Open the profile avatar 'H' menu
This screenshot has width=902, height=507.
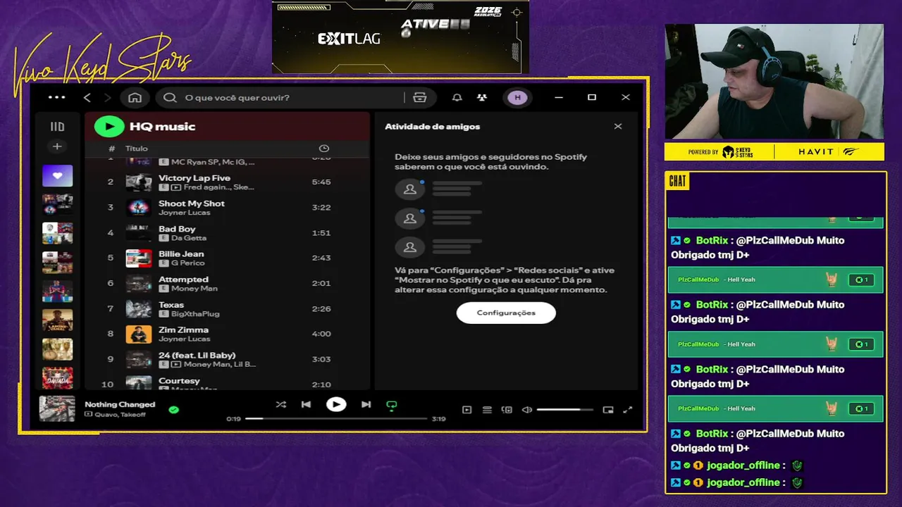[x=517, y=97]
